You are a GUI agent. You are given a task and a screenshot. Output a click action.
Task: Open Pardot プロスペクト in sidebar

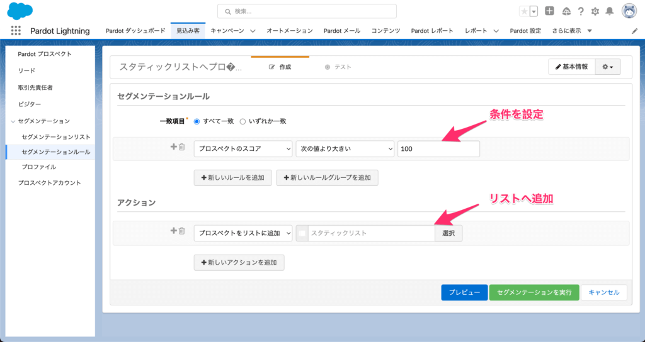pos(45,54)
